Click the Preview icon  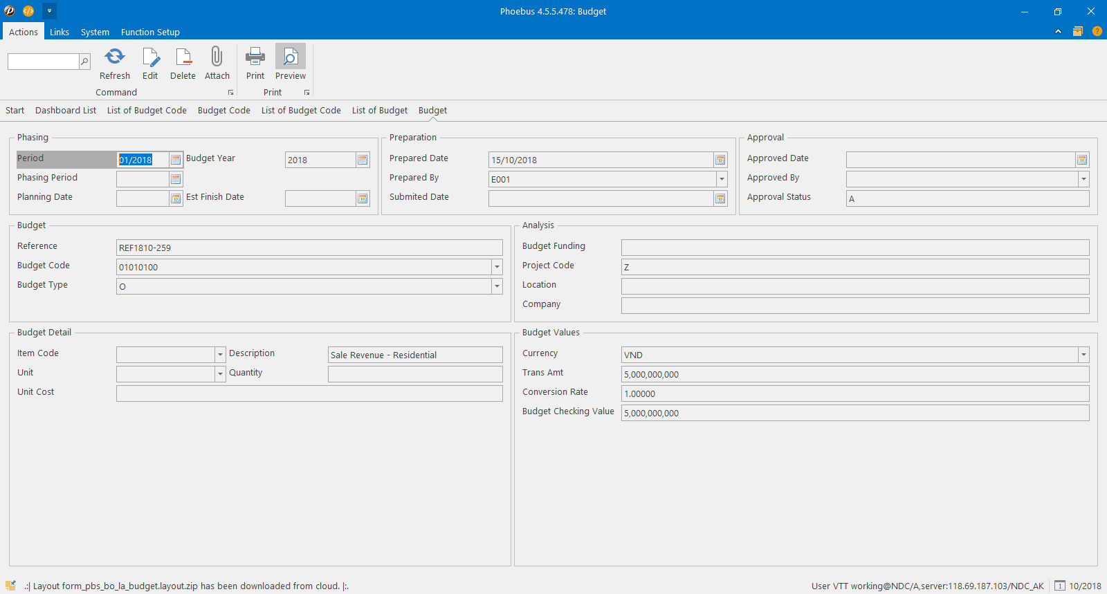(x=291, y=56)
